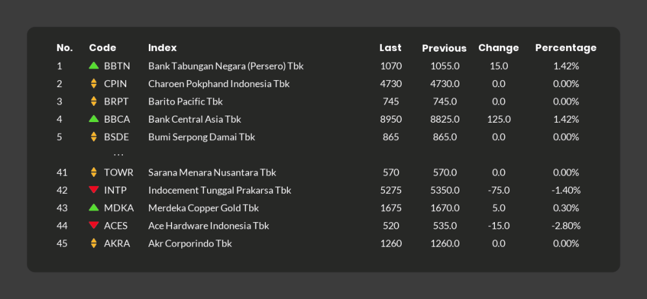This screenshot has height=299, width=647.
Task: Click the unchanged icon next to AKRA
Action: pyautogui.click(x=94, y=243)
